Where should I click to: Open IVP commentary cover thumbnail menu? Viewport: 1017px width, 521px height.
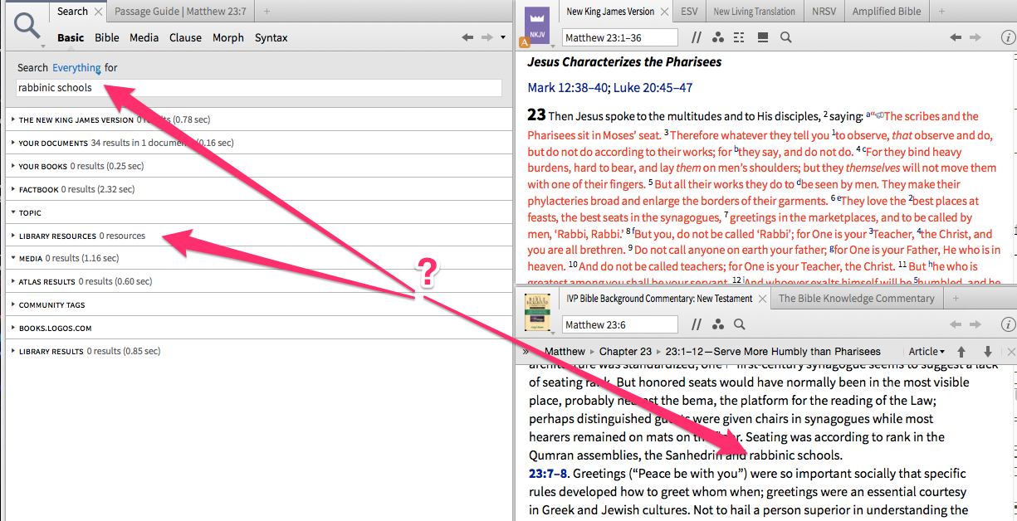[537, 313]
